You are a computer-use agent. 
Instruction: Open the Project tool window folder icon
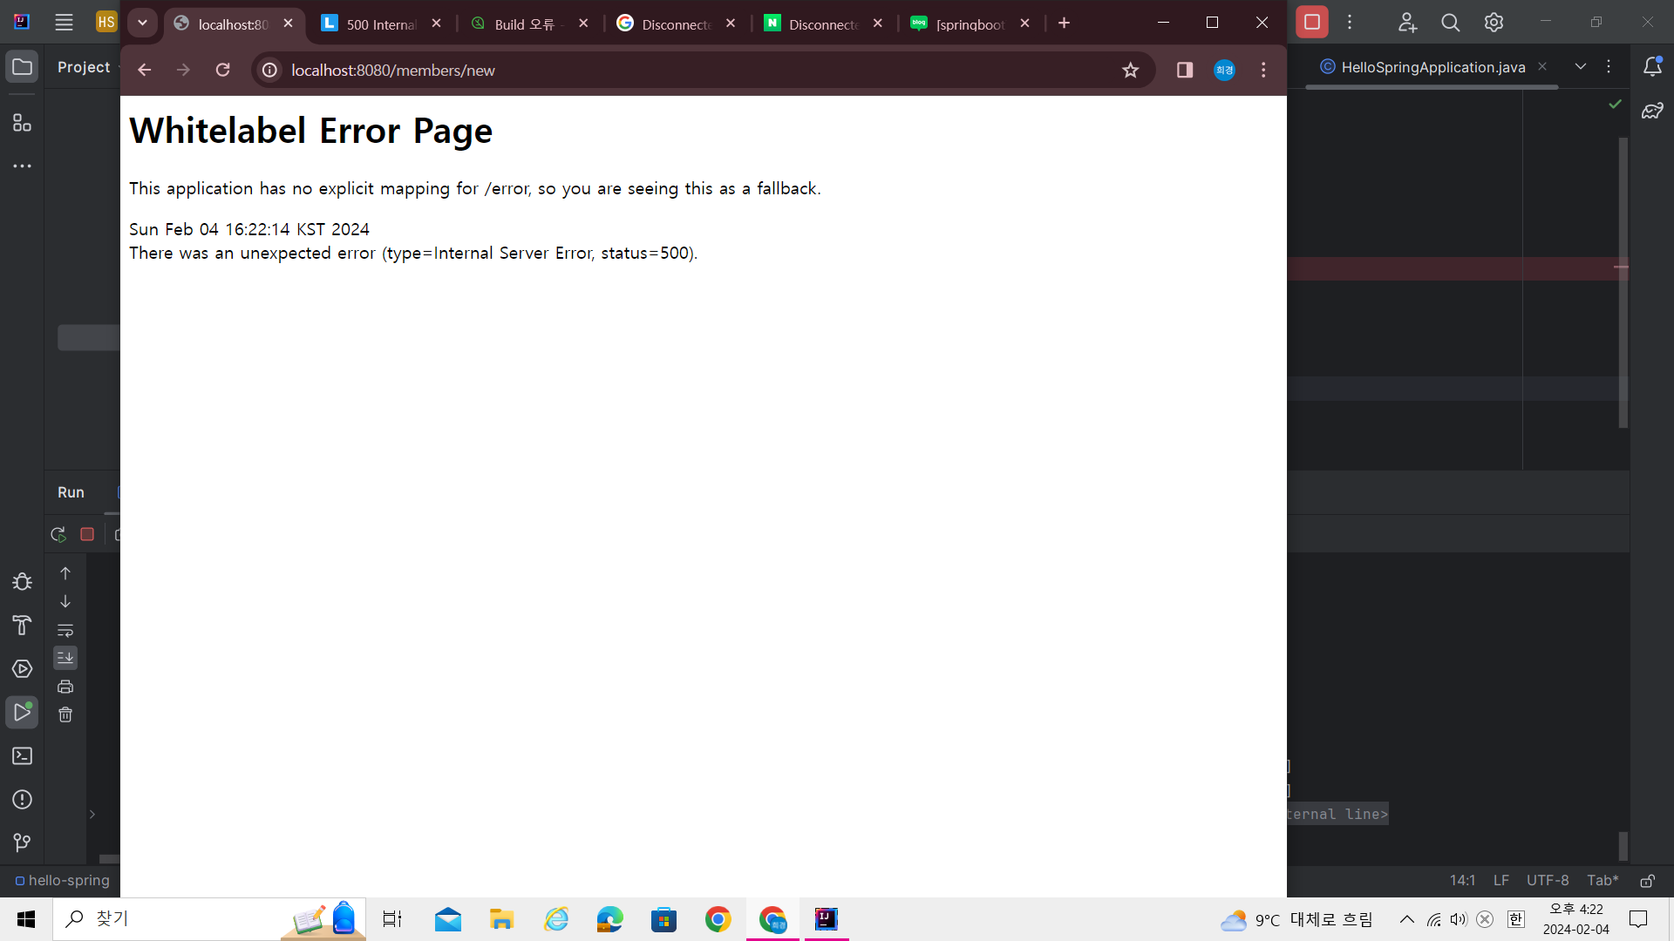point(22,67)
